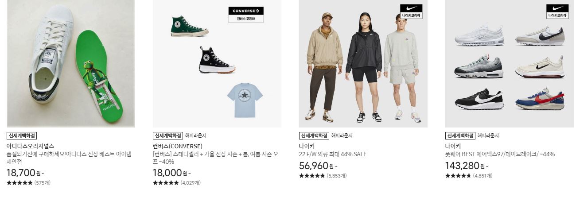Open the Nike six sneakers image

[510, 64]
